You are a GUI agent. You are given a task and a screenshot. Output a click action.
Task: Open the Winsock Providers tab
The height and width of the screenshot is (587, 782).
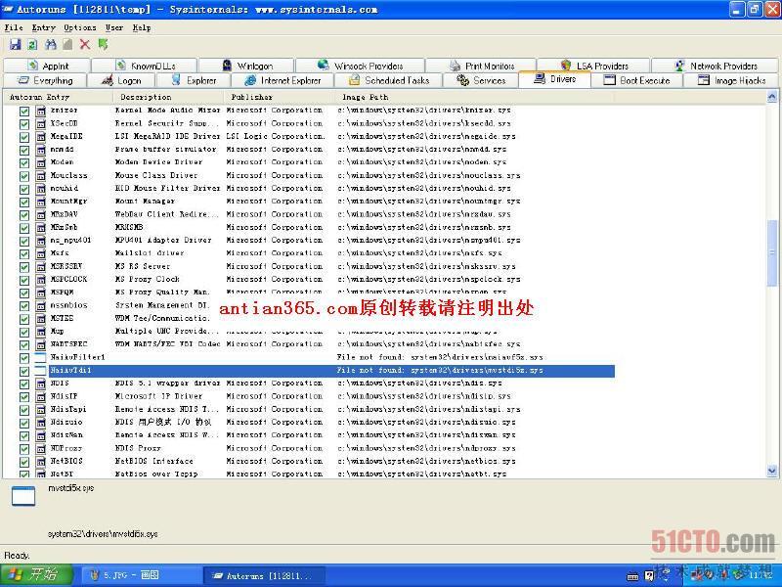360,66
